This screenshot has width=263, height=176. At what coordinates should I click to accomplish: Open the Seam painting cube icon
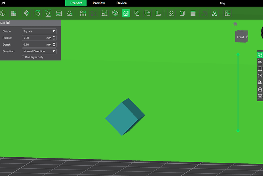click(x=182, y=13)
